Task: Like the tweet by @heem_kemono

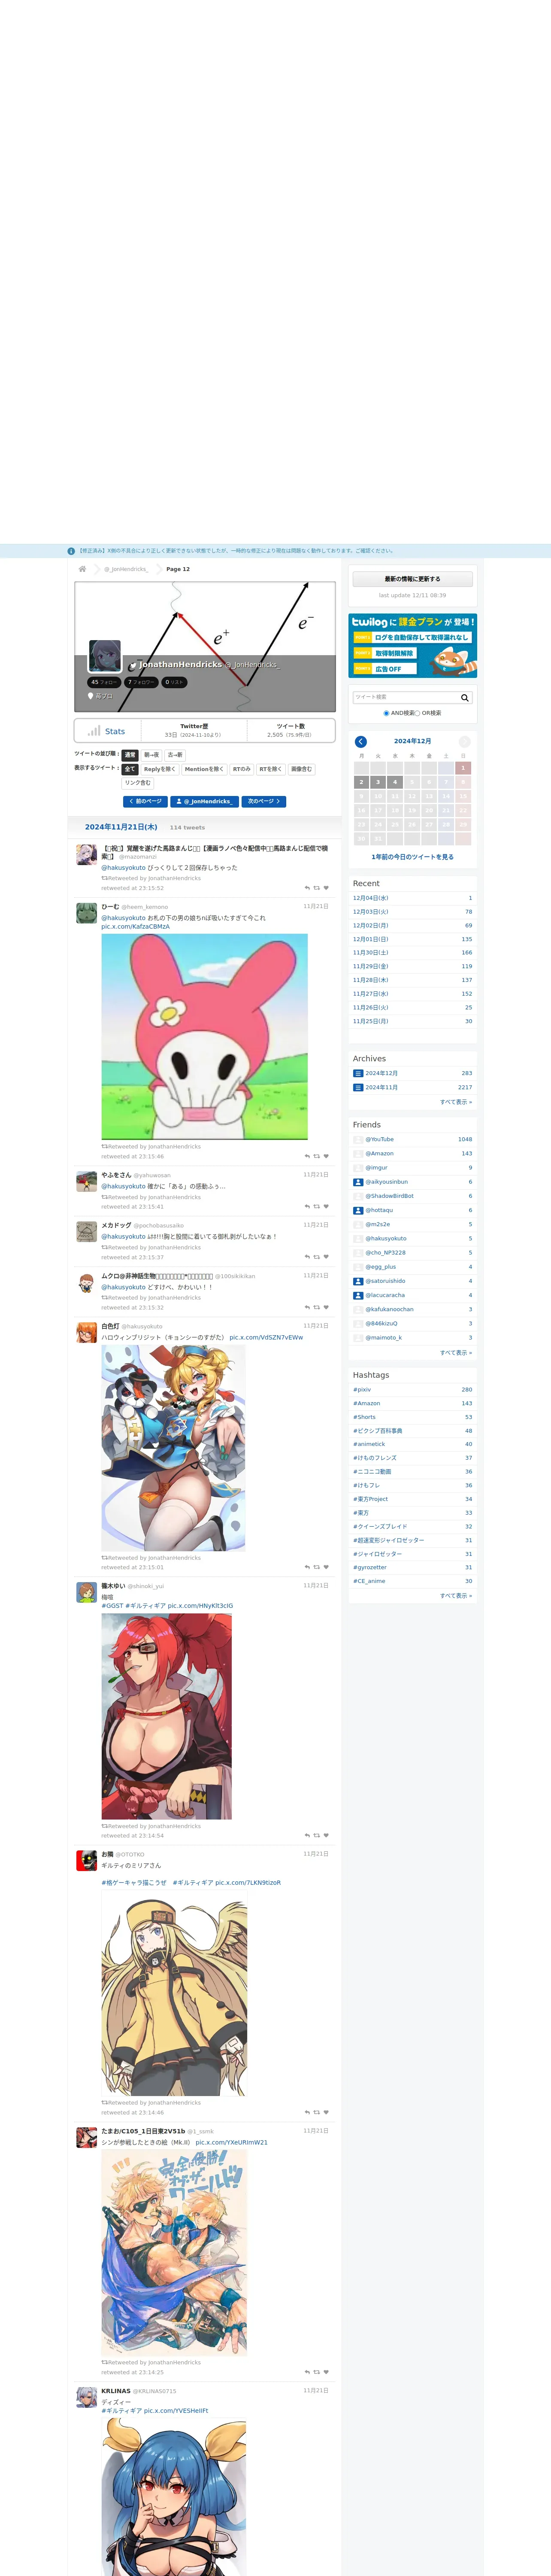Action: (x=326, y=1156)
